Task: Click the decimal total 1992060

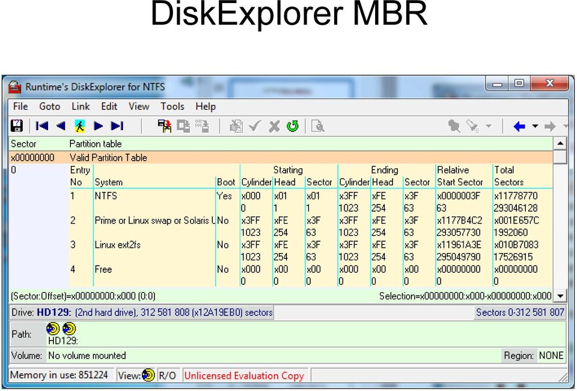Action: click(x=510, y=233)
